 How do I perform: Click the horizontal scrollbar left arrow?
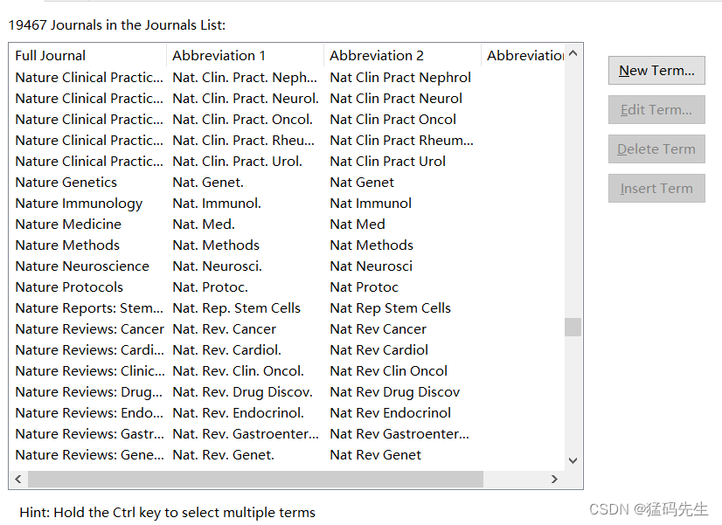[x=18, y=479]
